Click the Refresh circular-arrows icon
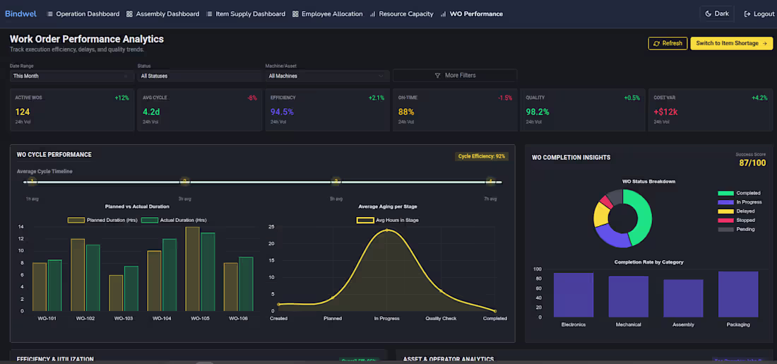This screenshot has height=364, width=777. (657, 44)
